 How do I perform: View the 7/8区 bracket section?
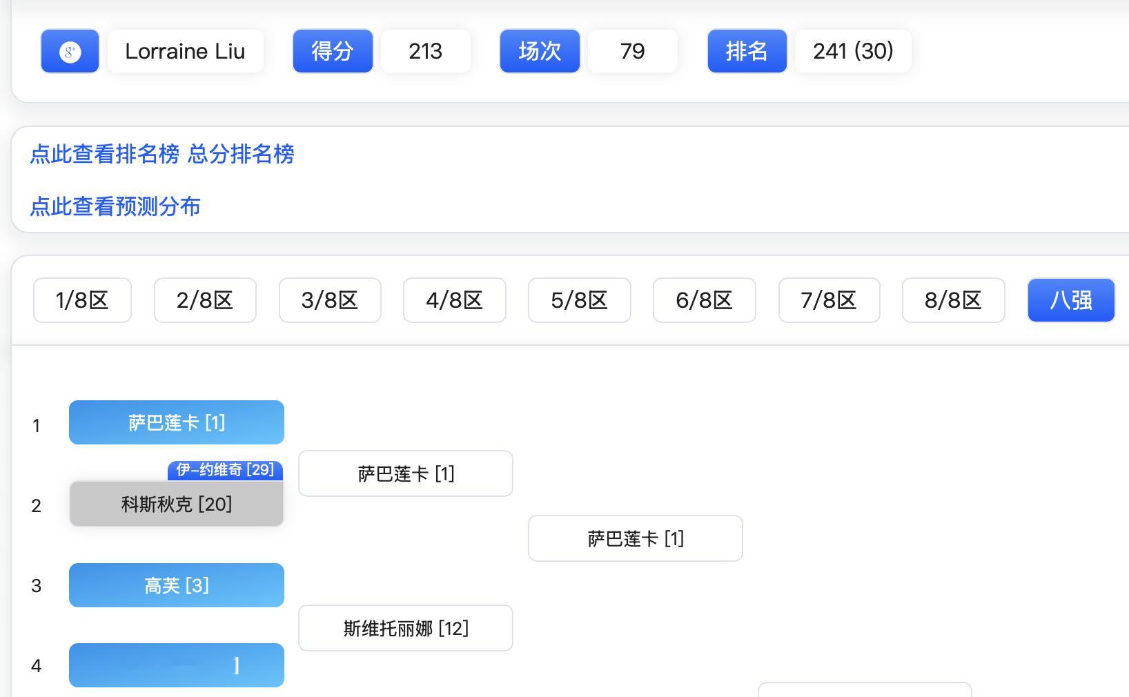(x=829, y=300)
